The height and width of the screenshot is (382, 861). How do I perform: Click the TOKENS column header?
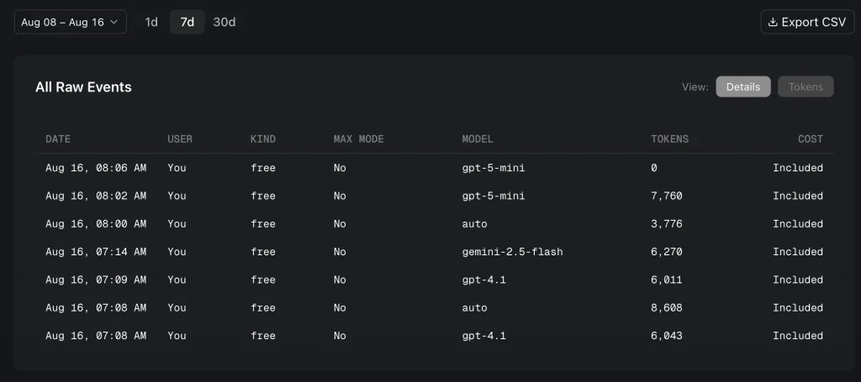click(670, 139)
